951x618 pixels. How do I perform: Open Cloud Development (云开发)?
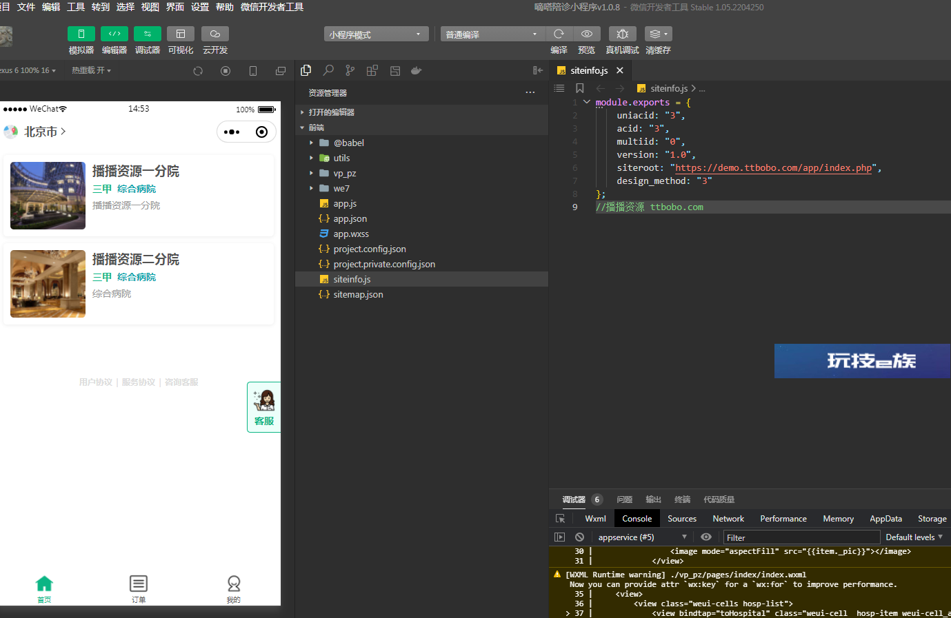pyautogui.click(x=215, y=34)
